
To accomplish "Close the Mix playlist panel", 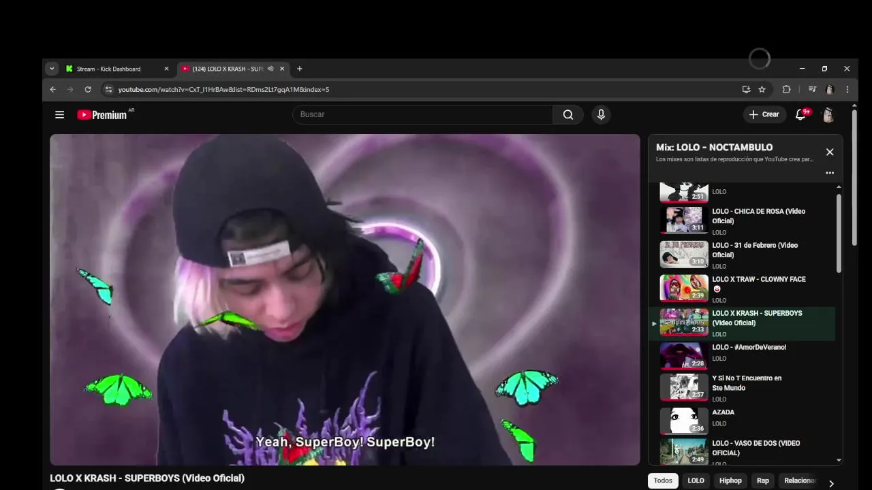I will click(829, 152).
